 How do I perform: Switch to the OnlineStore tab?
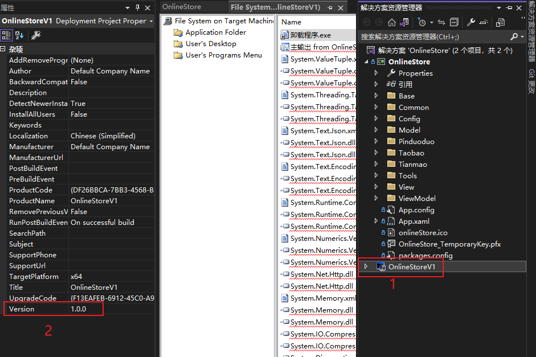pos(182,7)
